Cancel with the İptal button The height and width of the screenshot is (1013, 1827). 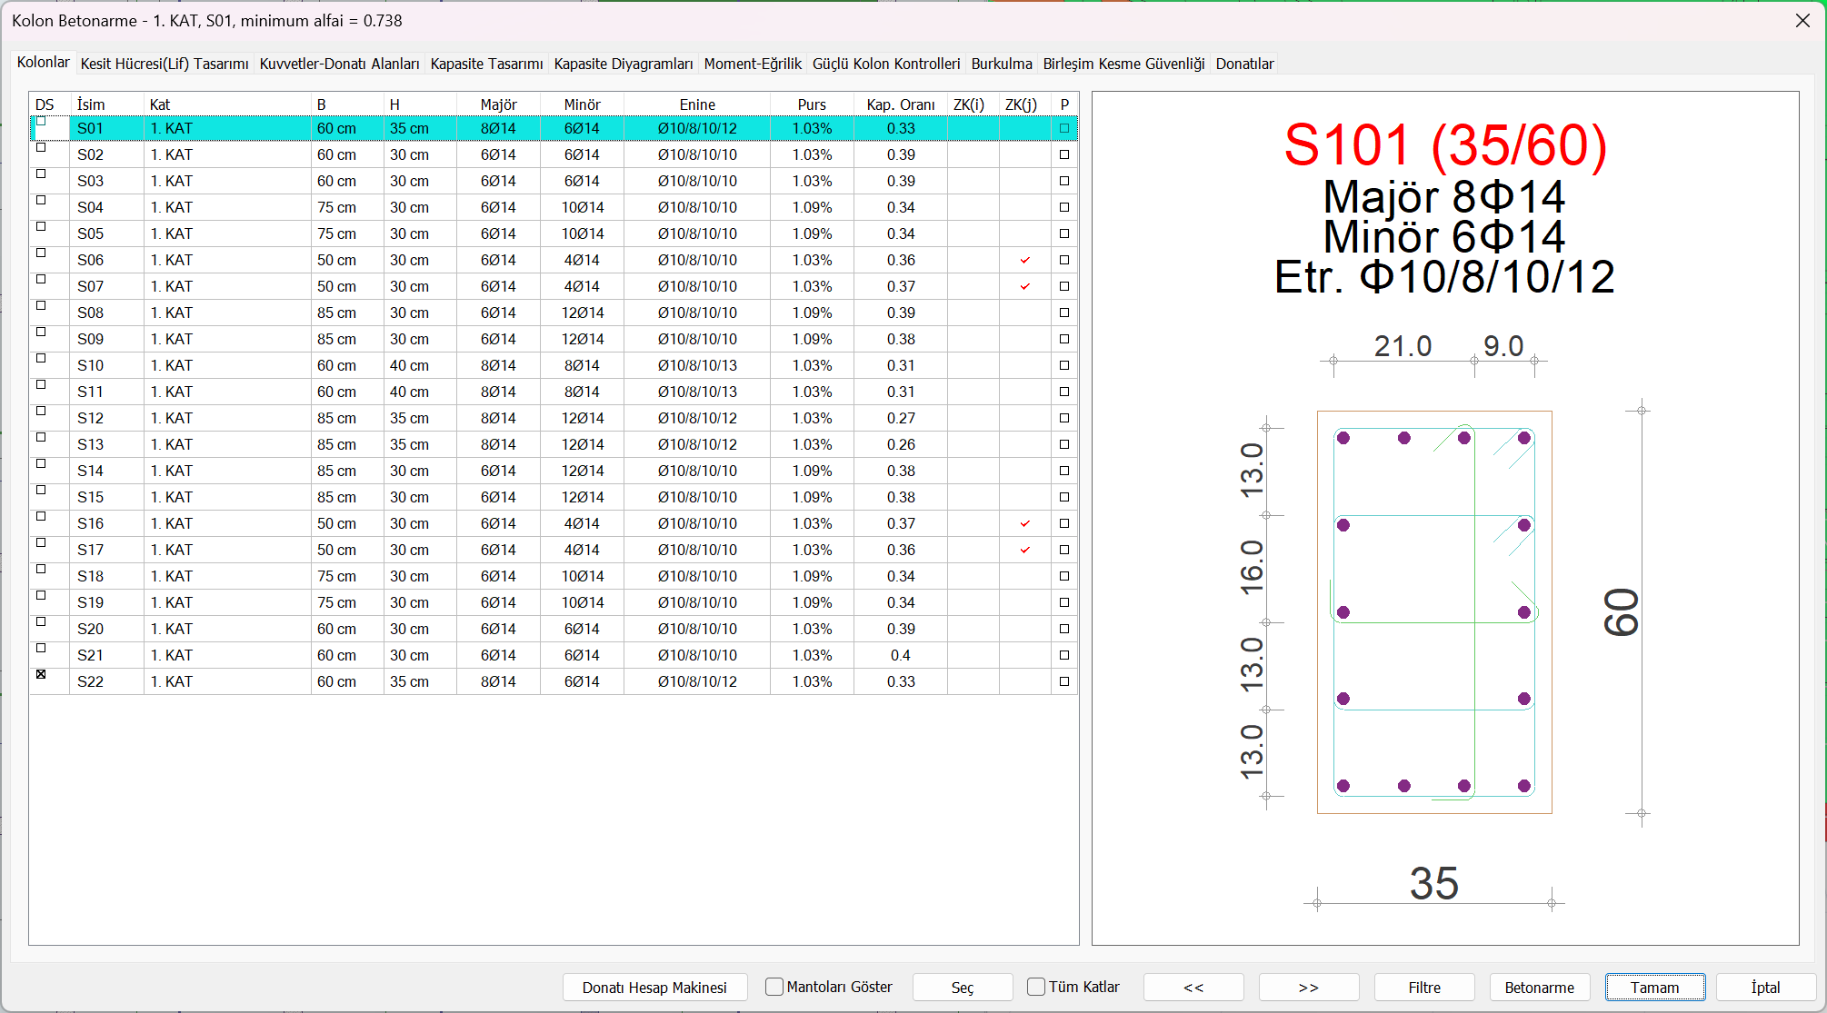[1766, 988]
